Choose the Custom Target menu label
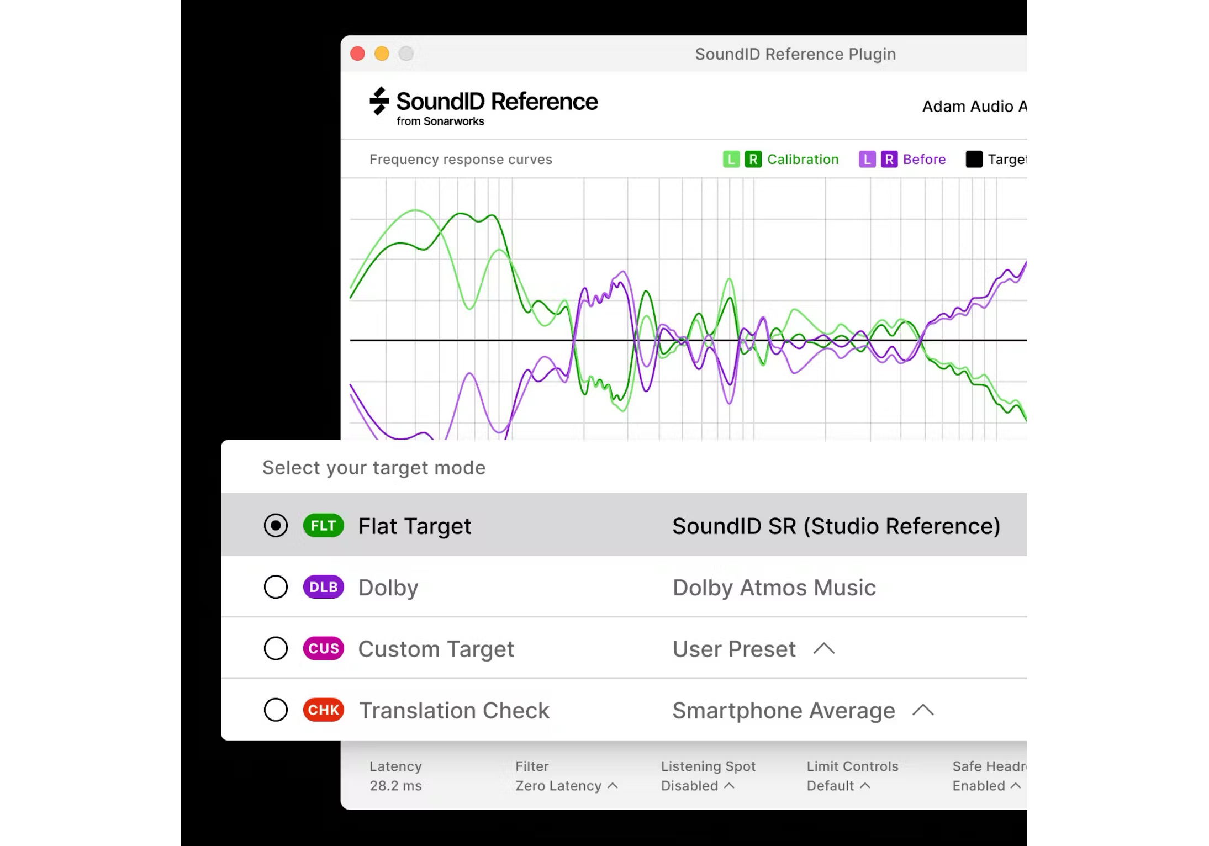This screenshot has height=846, width=1209. click(436, 649)
